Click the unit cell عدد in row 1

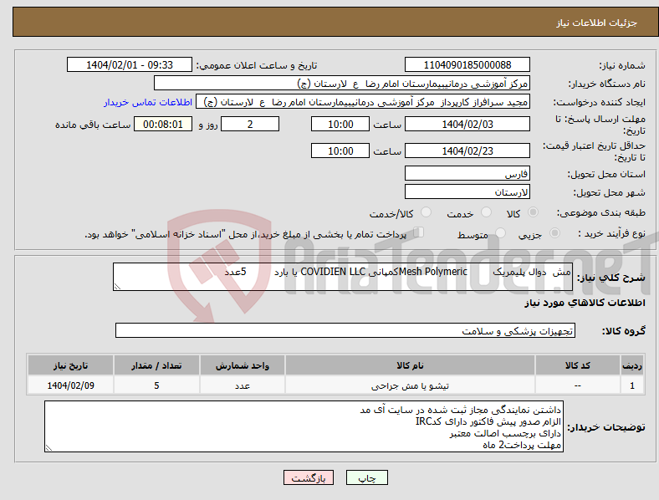coord(243,385)
